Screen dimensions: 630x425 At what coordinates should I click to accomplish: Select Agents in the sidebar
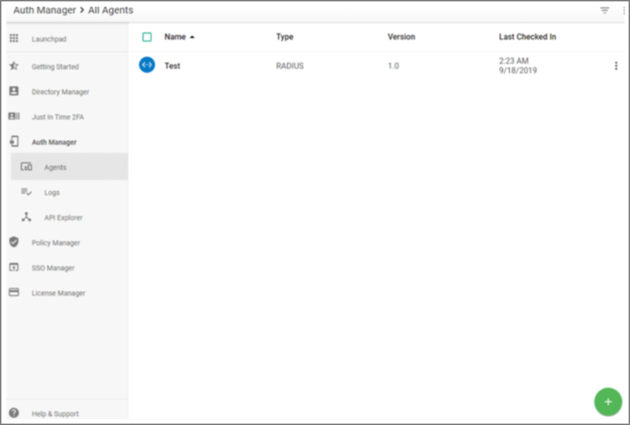[56, 167]
